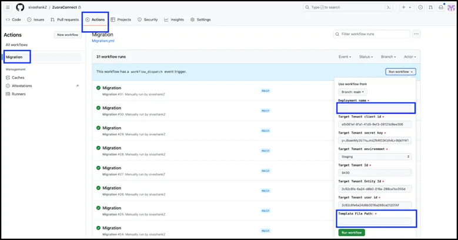Viewport: 458px width, 240px height.
Task: Open the Migration.yml file link
Action: (x=103, y=41)
